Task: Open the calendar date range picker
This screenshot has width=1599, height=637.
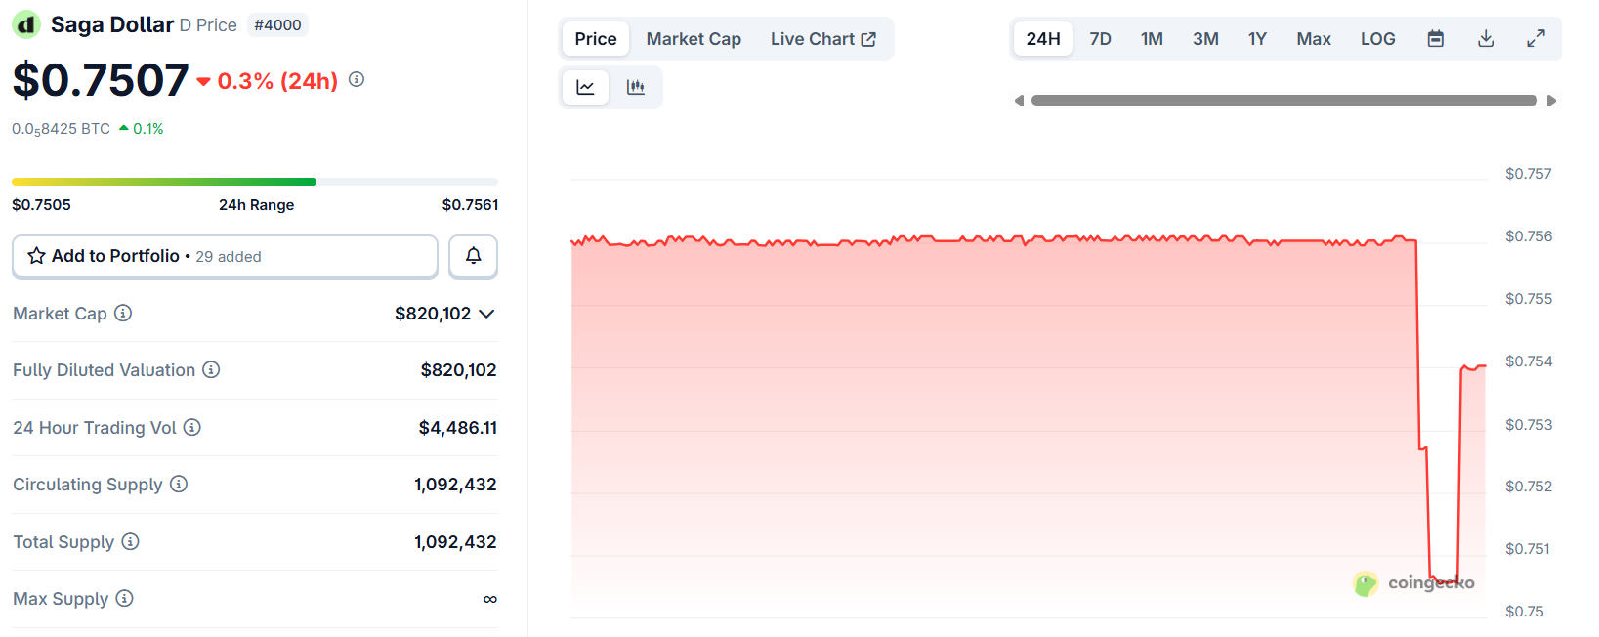Action: tap(1435, 39)
